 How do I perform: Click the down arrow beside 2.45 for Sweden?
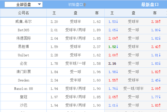[160, 80]
